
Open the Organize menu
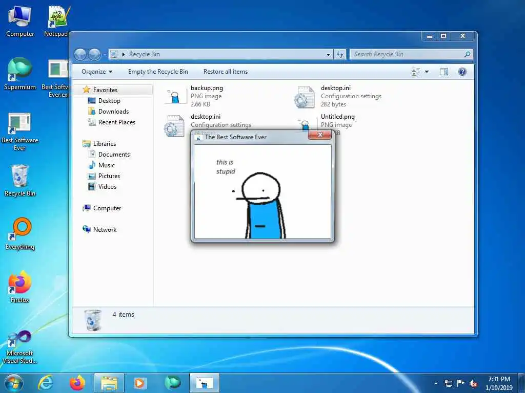97,72
